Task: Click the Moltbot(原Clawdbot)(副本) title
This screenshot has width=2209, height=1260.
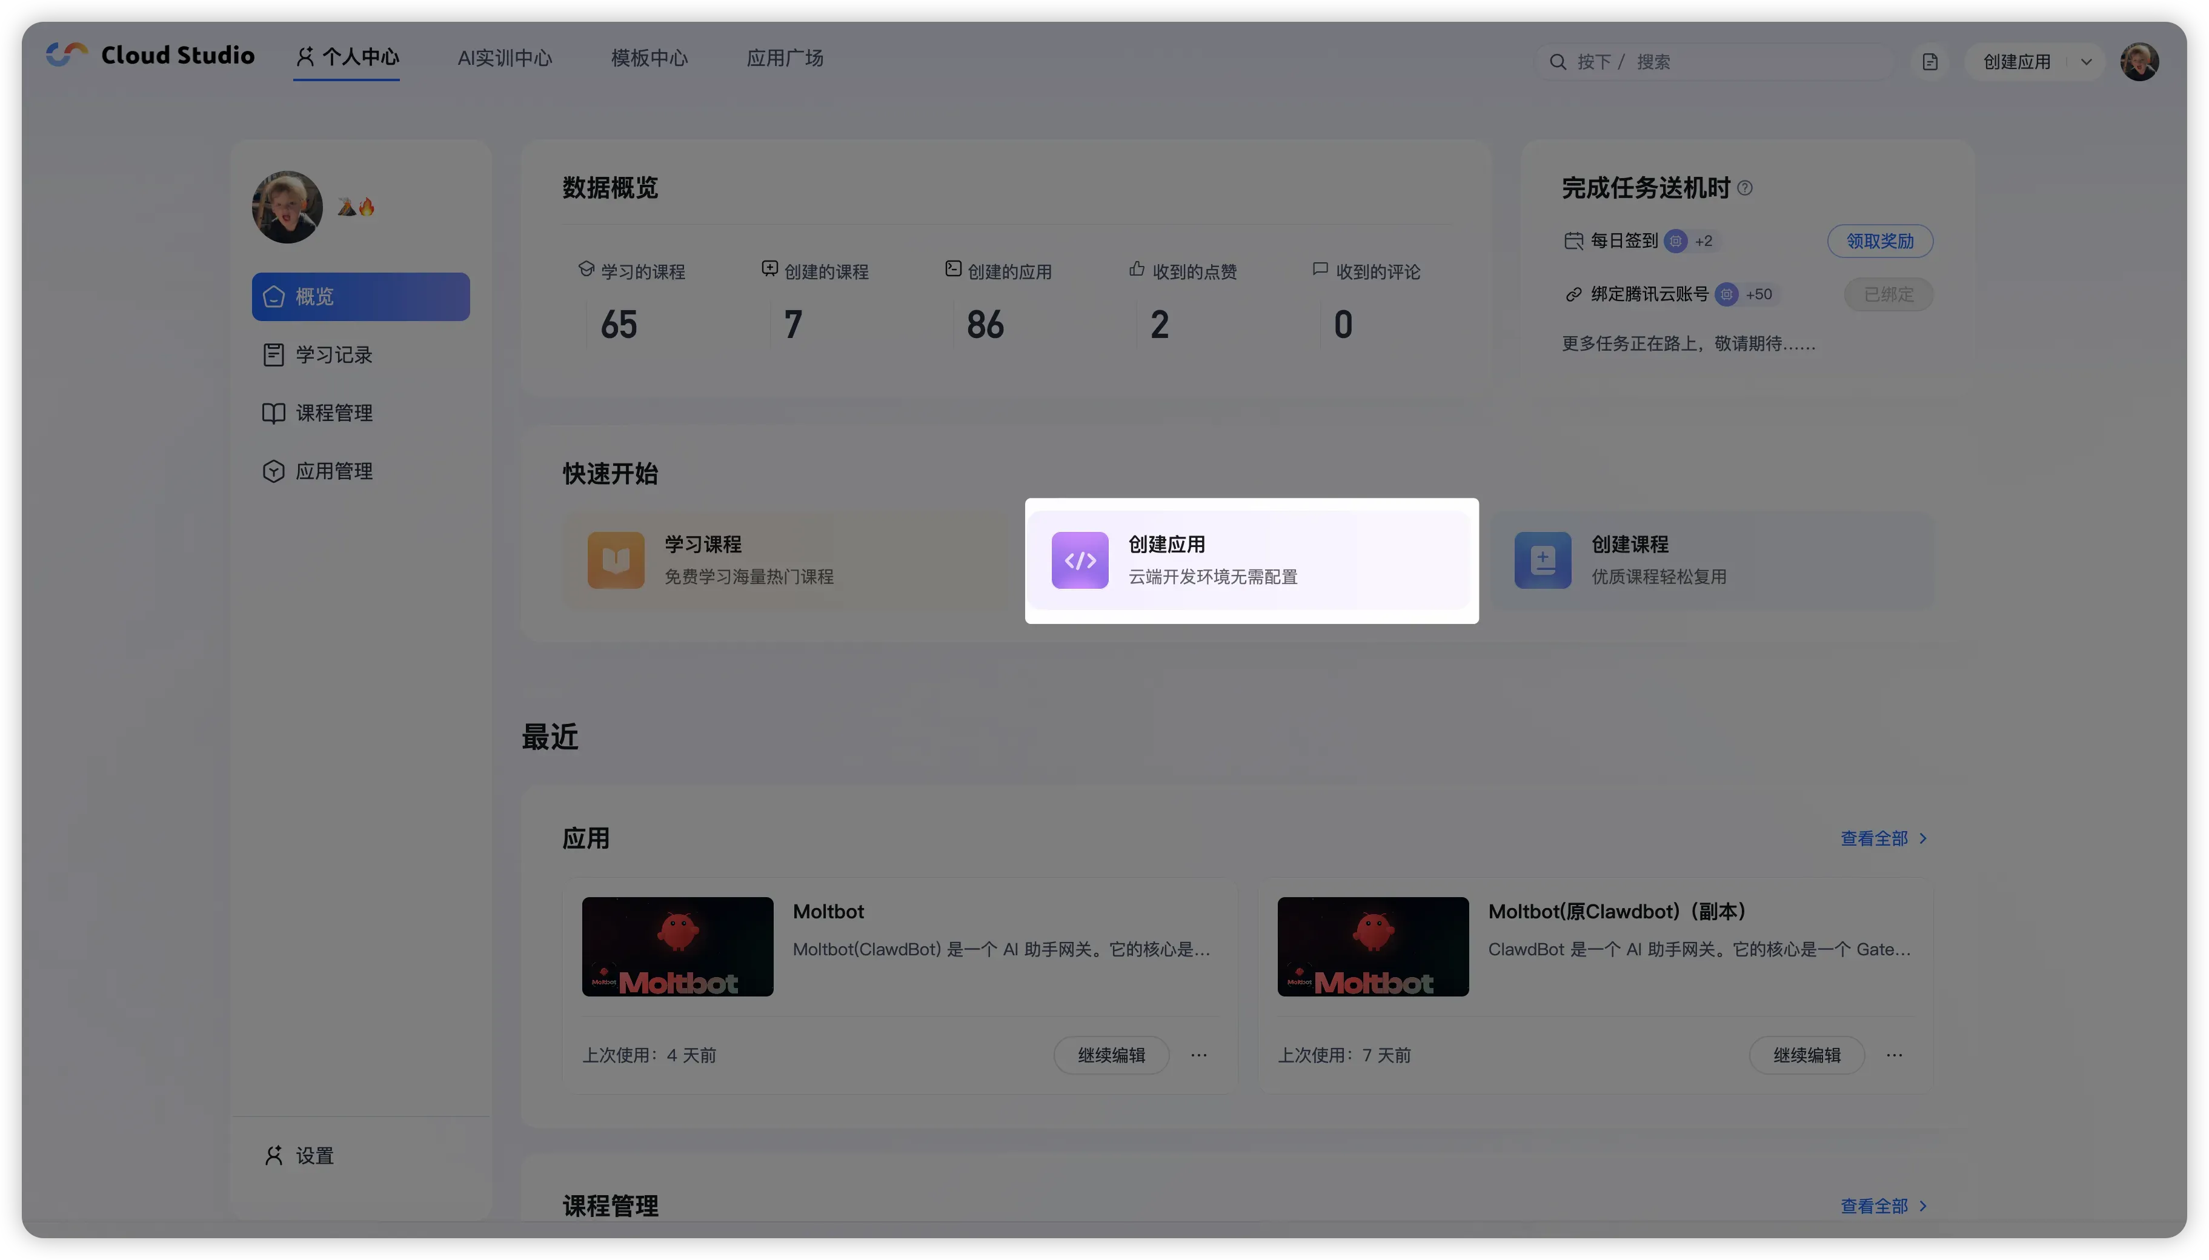Action: coord(1617,911)
